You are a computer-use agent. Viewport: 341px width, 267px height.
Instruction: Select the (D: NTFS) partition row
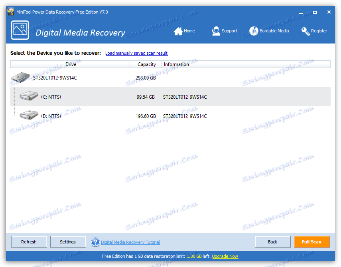coord(171,116)
